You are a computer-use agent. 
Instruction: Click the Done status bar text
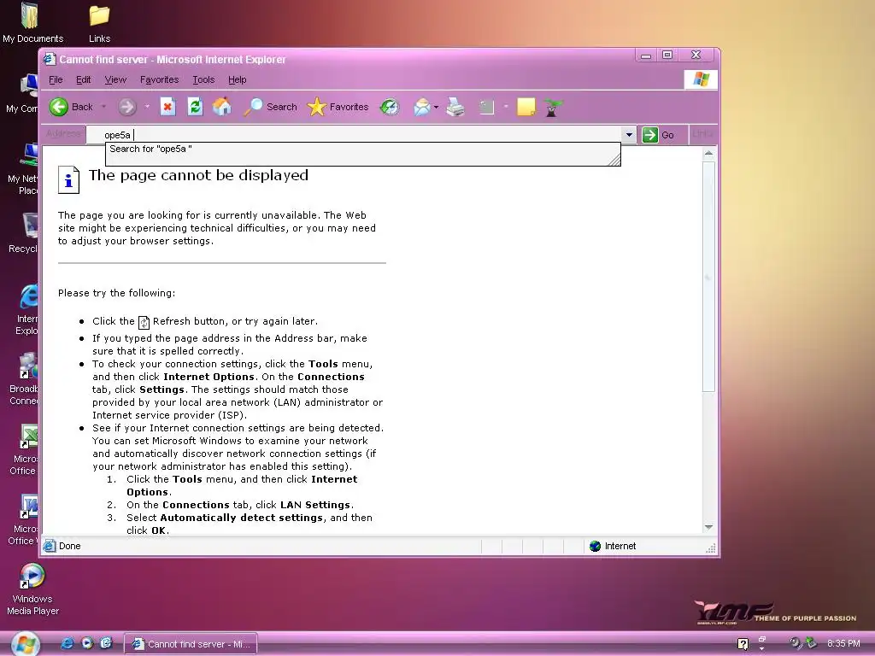tap(70, 546)
